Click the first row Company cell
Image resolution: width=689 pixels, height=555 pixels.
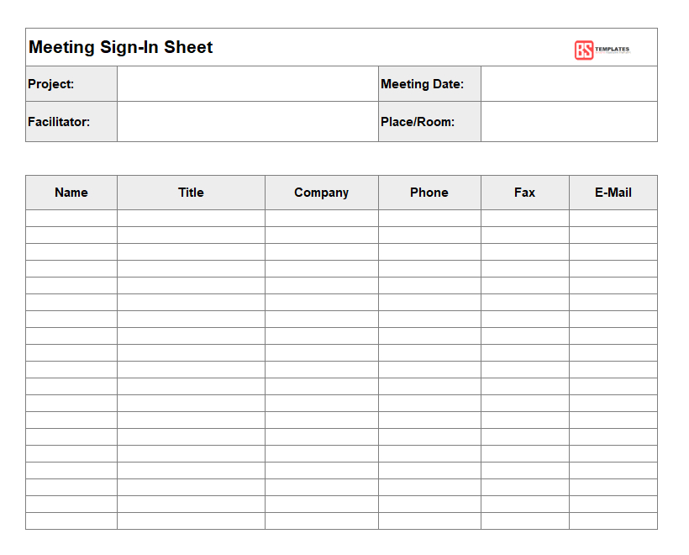tap(322, 218)
